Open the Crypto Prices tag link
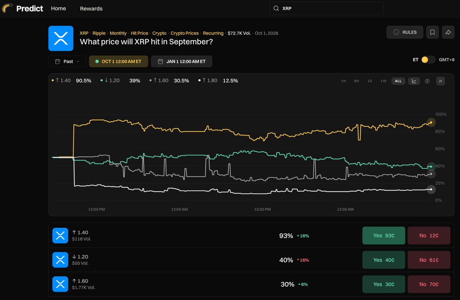Viewport: 460px width, 300px height. tap(185, 33)
